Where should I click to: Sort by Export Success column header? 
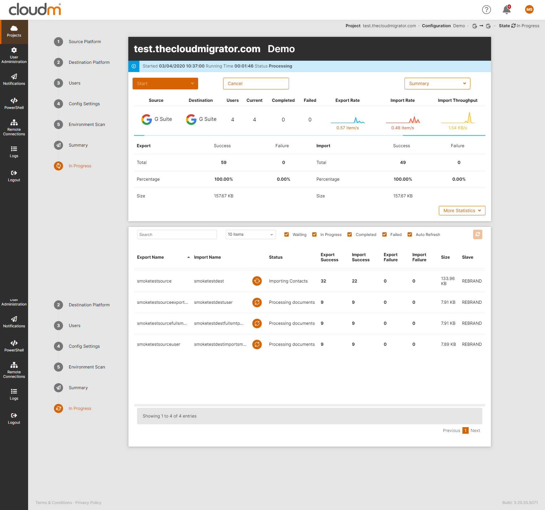[x=329, y=257]
